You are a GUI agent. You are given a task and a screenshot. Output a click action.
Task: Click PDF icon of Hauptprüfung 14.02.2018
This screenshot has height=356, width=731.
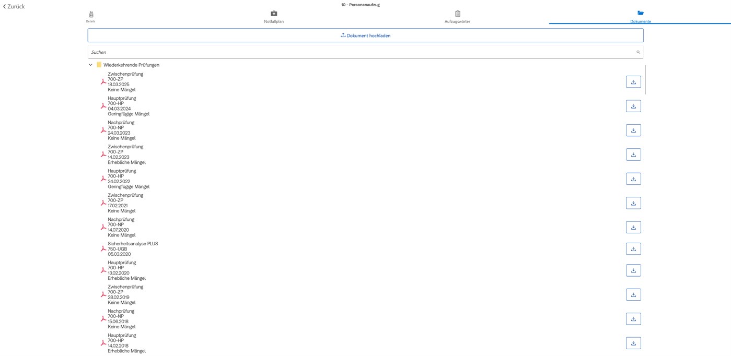[x=103, y=343]
